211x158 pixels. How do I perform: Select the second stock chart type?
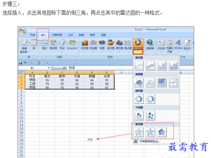point(150,66)
